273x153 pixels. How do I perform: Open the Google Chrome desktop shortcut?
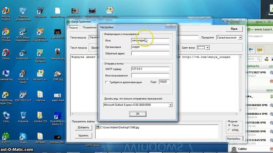(6, 35)
